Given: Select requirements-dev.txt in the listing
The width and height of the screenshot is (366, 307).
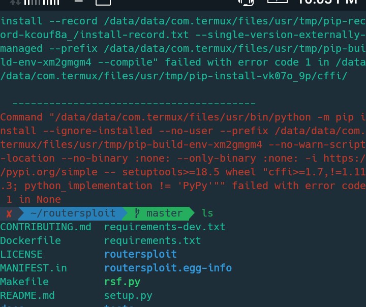Looking at the screenshot, I should 165,227.
